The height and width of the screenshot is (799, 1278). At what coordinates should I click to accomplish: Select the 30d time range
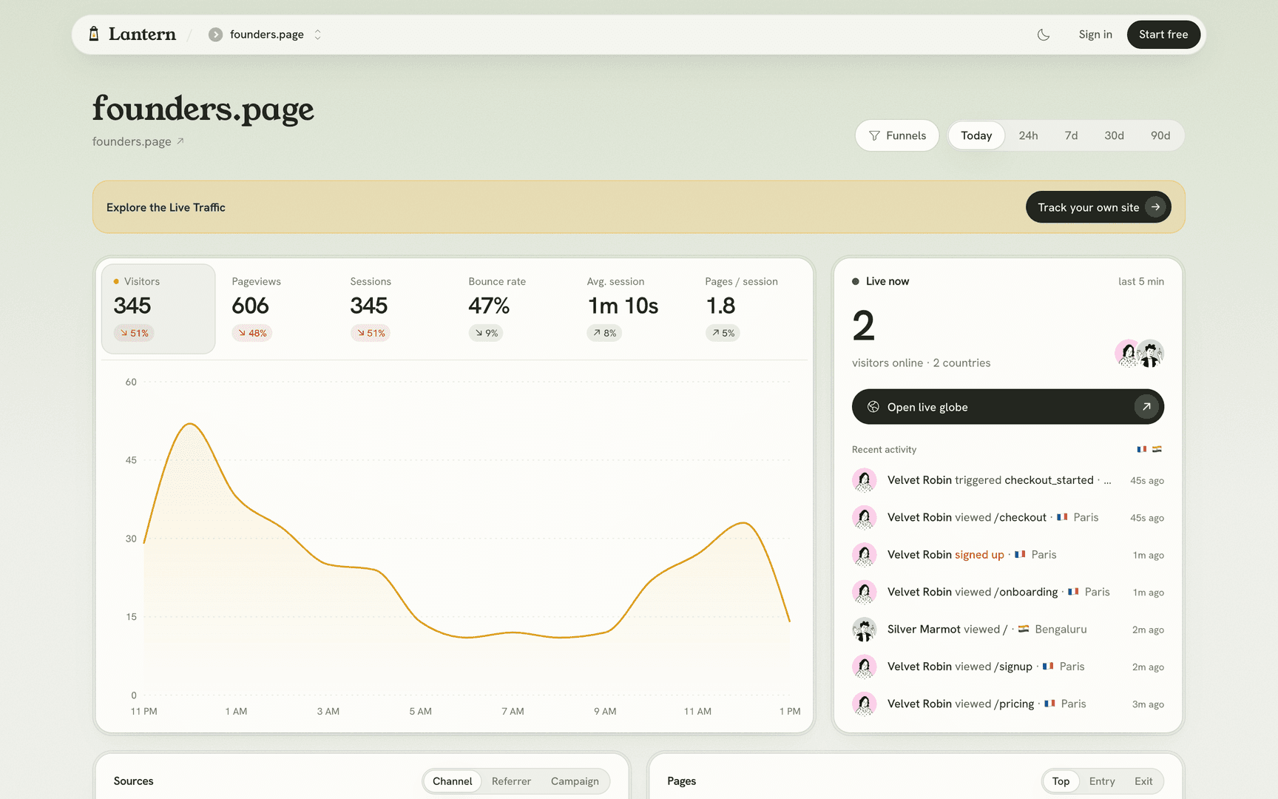click(1114, 135)
